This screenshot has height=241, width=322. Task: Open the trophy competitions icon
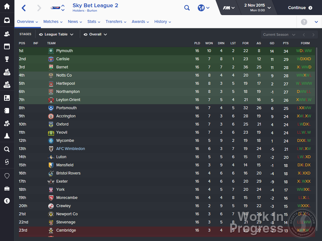[7, 59]
